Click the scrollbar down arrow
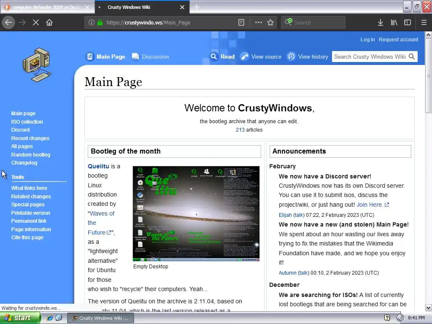This screenshot has height=324, width=432. point(428,308)
